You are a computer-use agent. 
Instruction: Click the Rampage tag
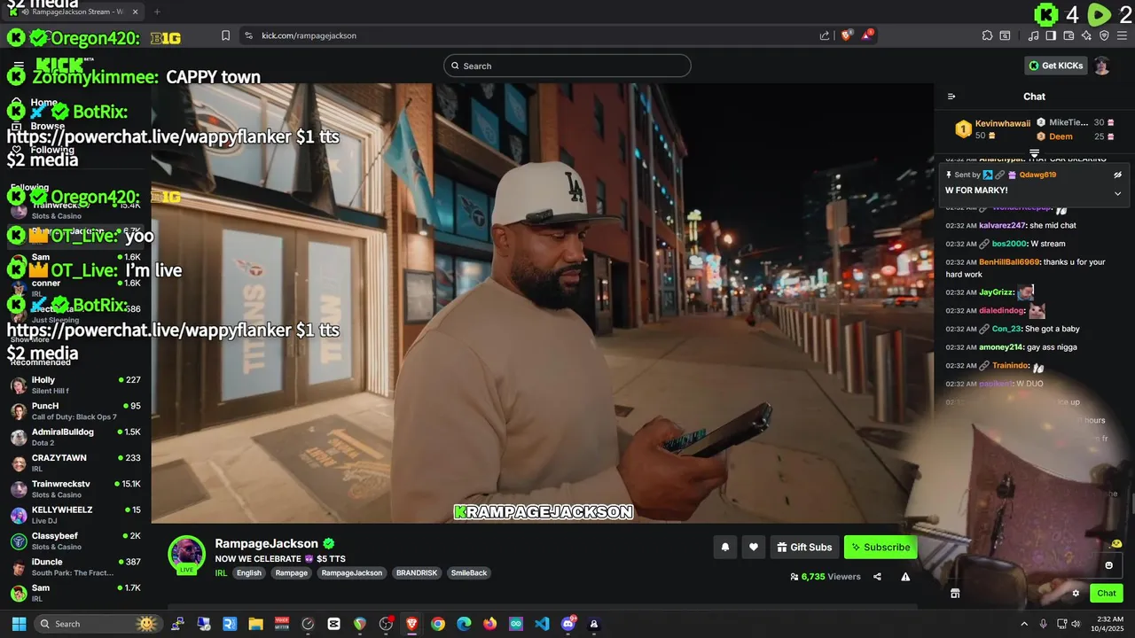(x=292, y=573)
